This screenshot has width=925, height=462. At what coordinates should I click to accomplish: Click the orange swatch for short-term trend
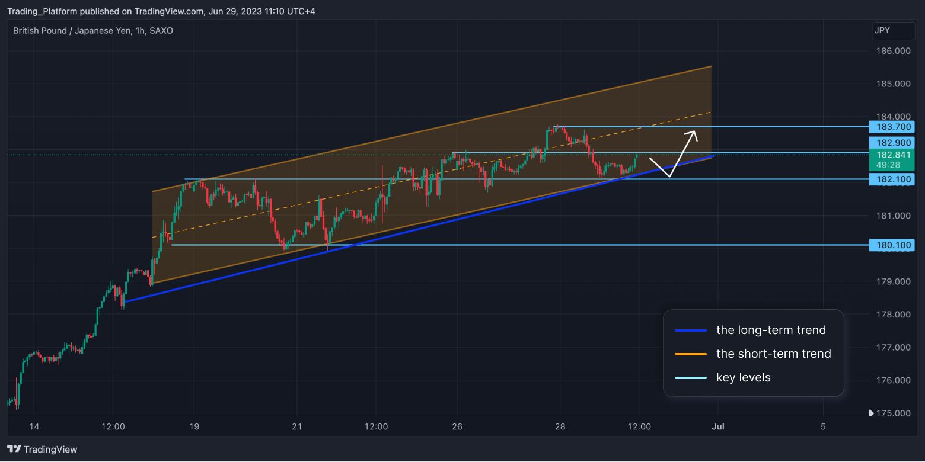coord(691,354)
